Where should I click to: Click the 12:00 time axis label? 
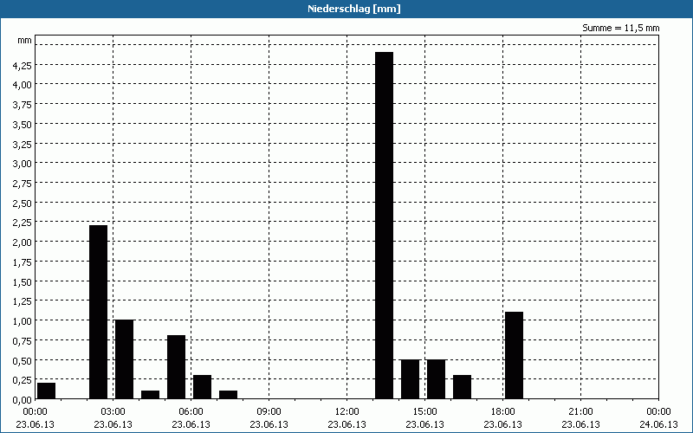(347, 412)
